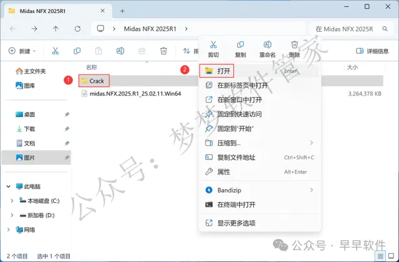Select 此电脑 in the sidebar
This screenshot has height=262, width=399.
click(28, 187)
